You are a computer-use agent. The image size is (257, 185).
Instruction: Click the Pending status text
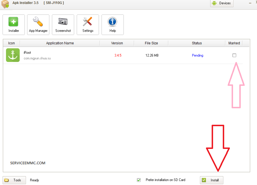click(x=197, y=55)
